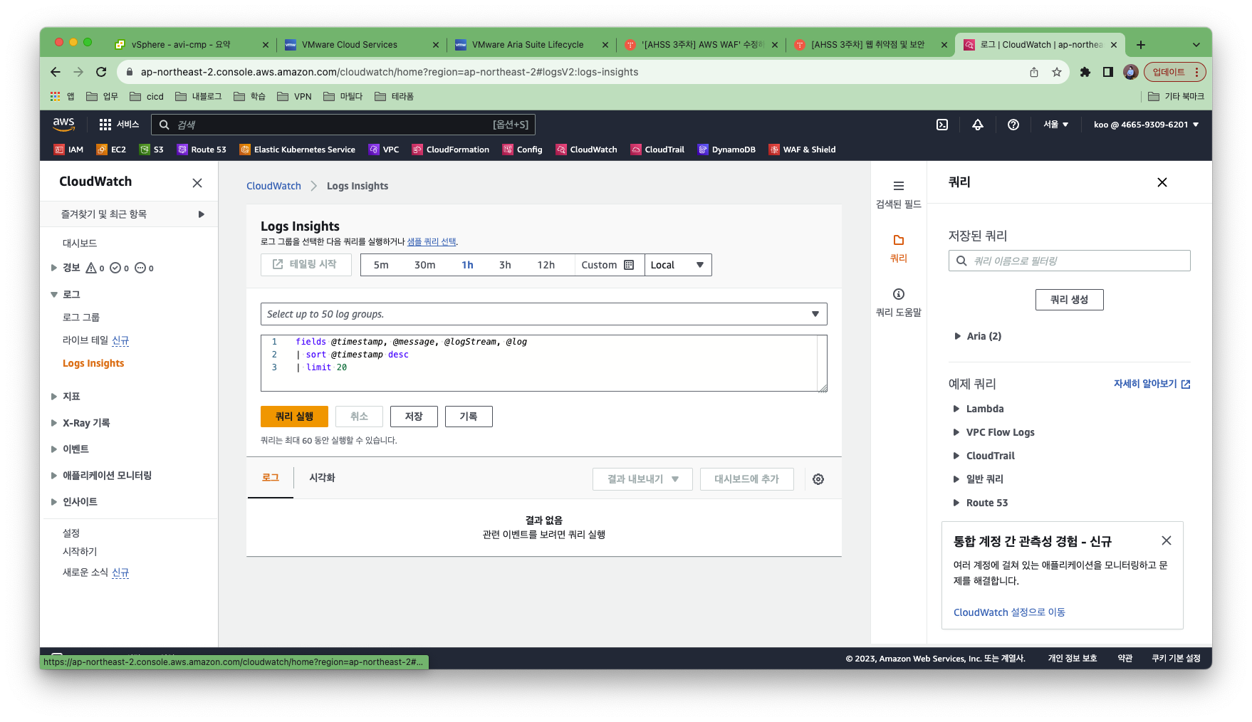Open CloudTrail shortcut in favorites bar
Viewport: 1252px width, 722px height.
click(657, 150)
